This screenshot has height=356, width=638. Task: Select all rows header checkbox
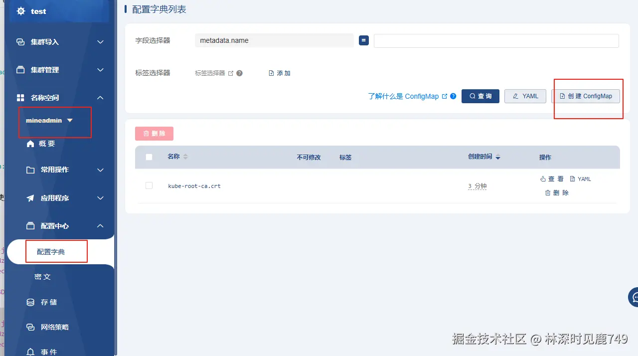(x=149, y=157)
